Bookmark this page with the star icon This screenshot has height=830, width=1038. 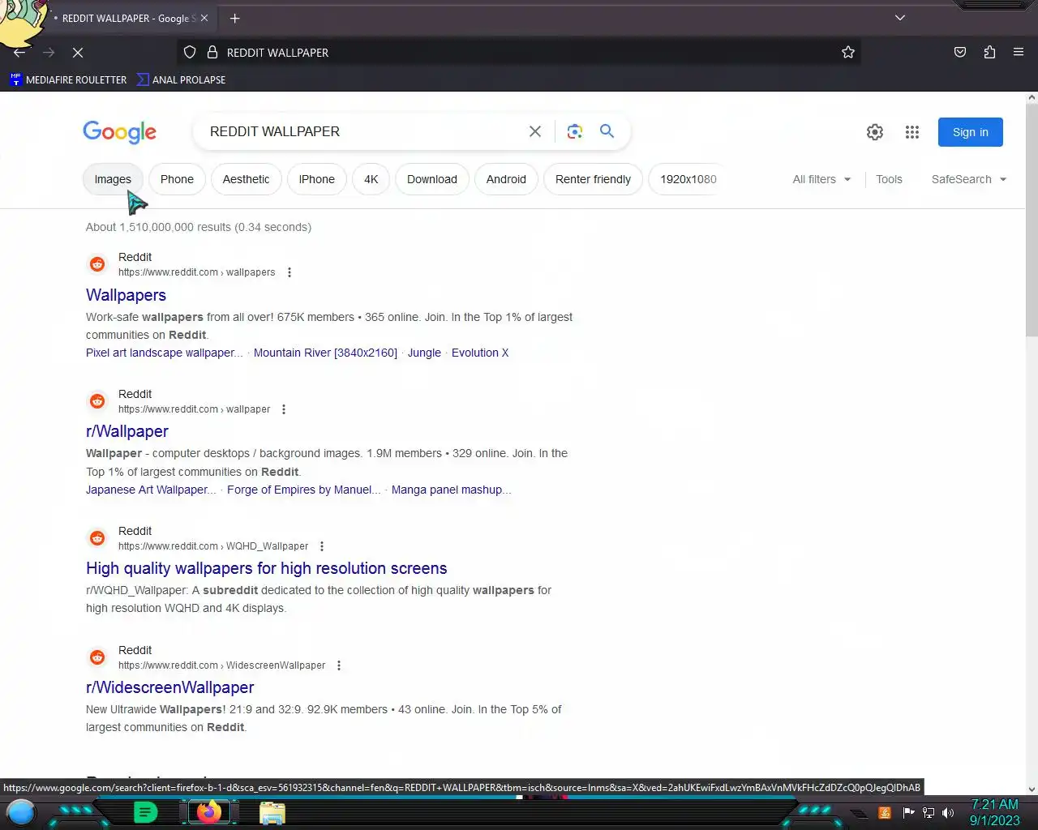(848, 52)
